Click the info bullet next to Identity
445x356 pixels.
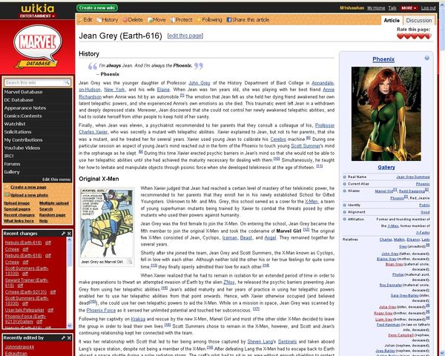pos(345,205)
